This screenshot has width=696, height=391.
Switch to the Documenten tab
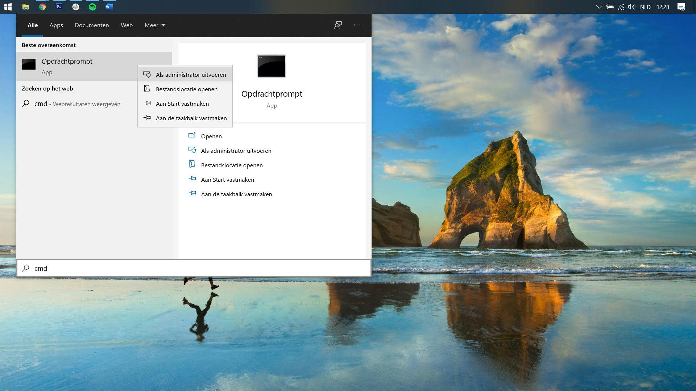[x=92, y=25]
